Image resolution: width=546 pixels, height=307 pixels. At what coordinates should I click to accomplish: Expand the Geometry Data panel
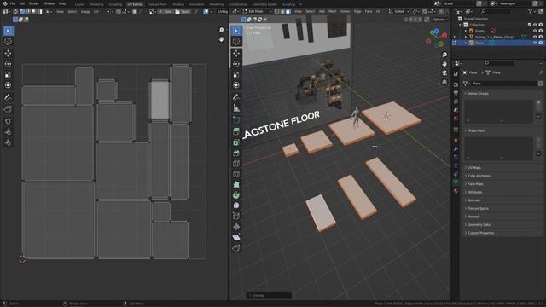coord(502,224)
